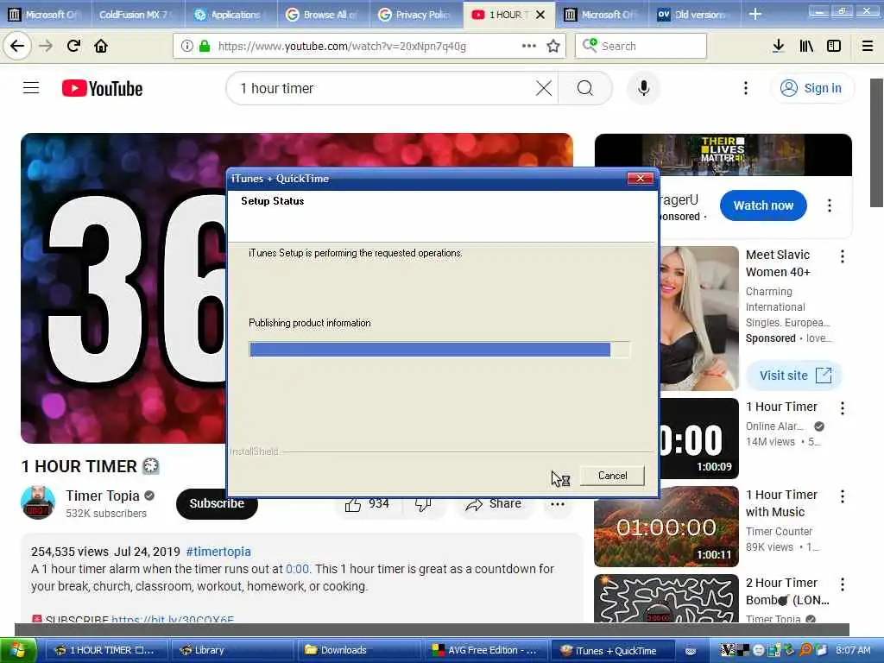Open options for 2 Hour Timer Bomb video
The width and height of the screenshot is (884, 663).
click(x=843, y=584)
